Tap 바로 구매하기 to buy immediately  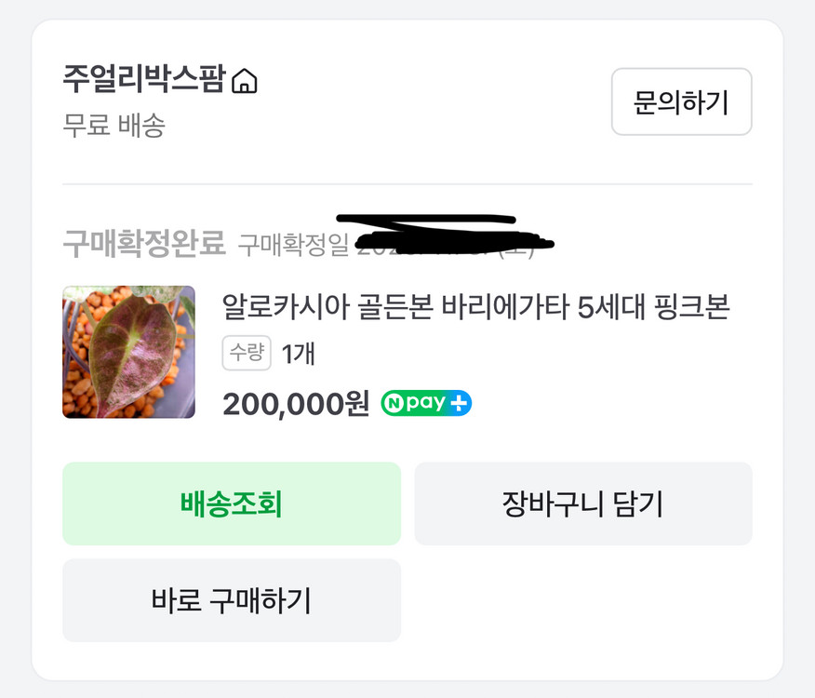click(231, 600)
